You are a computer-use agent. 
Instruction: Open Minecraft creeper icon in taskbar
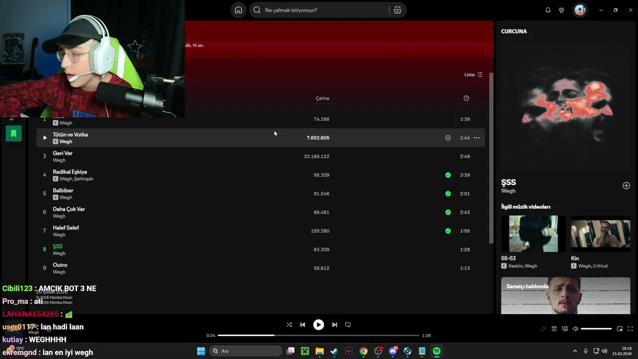(x=305, y=351)
